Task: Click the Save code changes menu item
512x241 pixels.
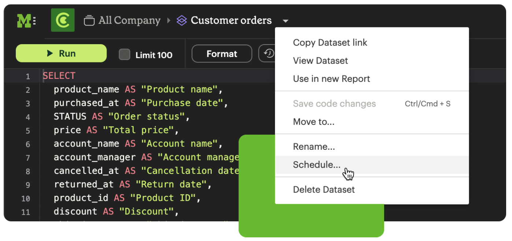Action: 334,104
